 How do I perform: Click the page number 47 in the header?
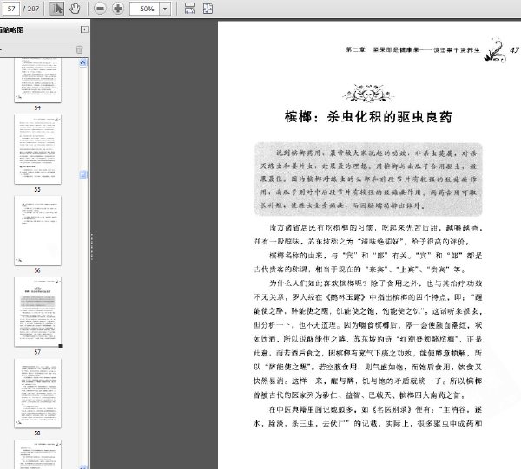[514, 50]
